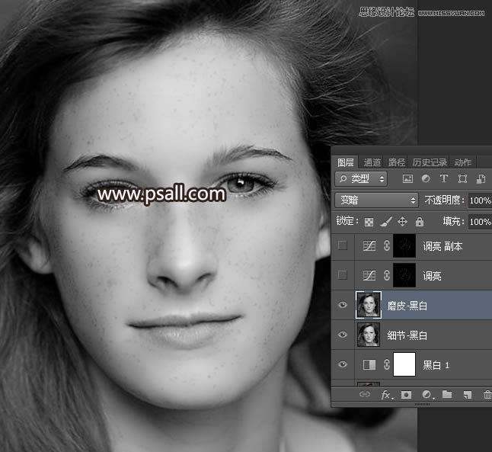Create a new layer group folder
492x452 pixels.
coord(447,395)
